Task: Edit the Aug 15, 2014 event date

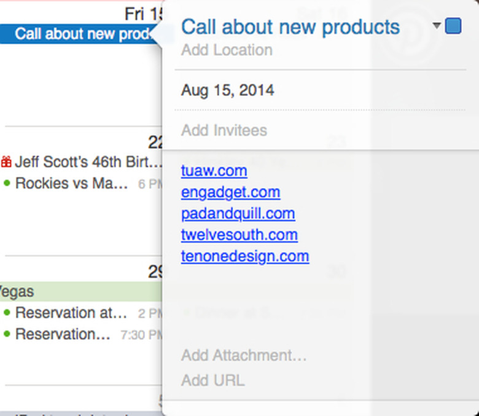Action: click(227, 91)
